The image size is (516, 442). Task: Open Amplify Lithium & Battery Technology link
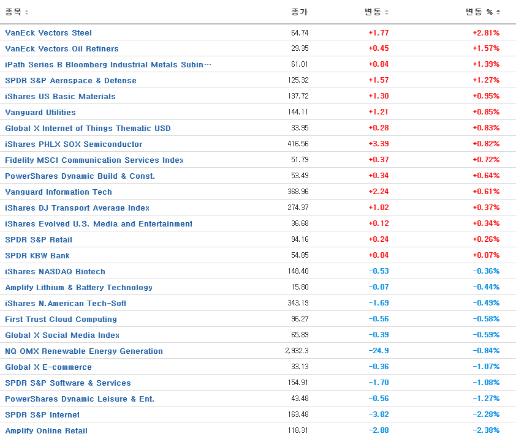(79, 288)
